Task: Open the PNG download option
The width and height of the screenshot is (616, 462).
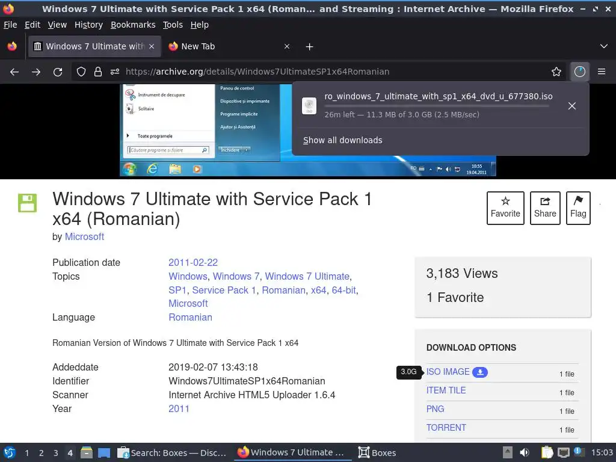Action: click(x=436, y=409)
